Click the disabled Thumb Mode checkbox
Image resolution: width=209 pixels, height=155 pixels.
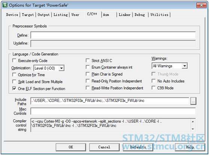[x=154, y=74]
